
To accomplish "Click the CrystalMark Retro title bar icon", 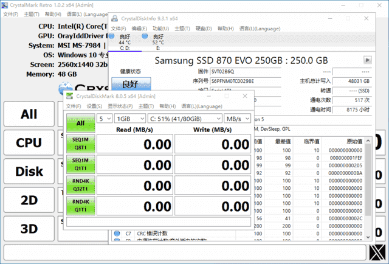I will pos(6,5).
